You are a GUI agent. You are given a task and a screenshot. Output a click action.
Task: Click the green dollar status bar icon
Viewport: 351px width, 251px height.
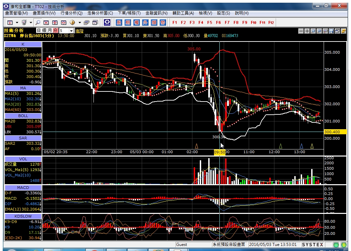pos(344,245)
